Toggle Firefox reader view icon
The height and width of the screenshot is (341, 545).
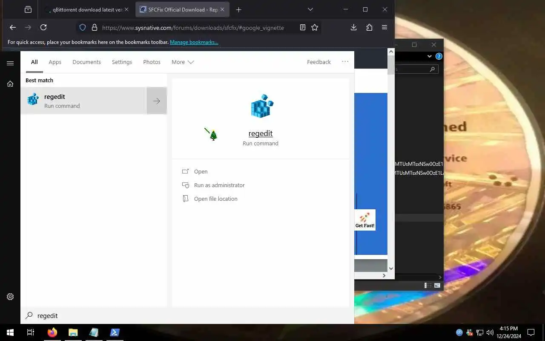click(303, 27)
